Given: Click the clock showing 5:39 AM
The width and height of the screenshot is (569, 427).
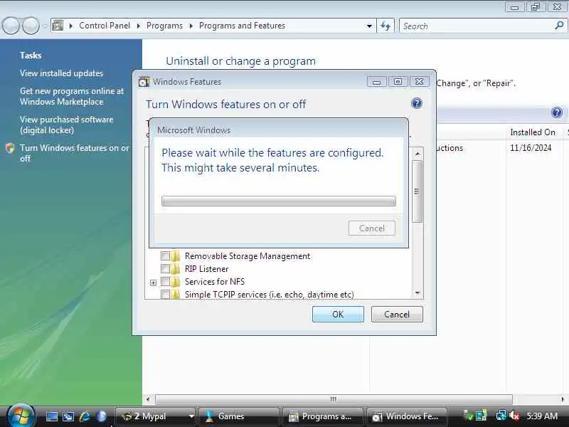Looking at the screenshot, I should [542, 416].
